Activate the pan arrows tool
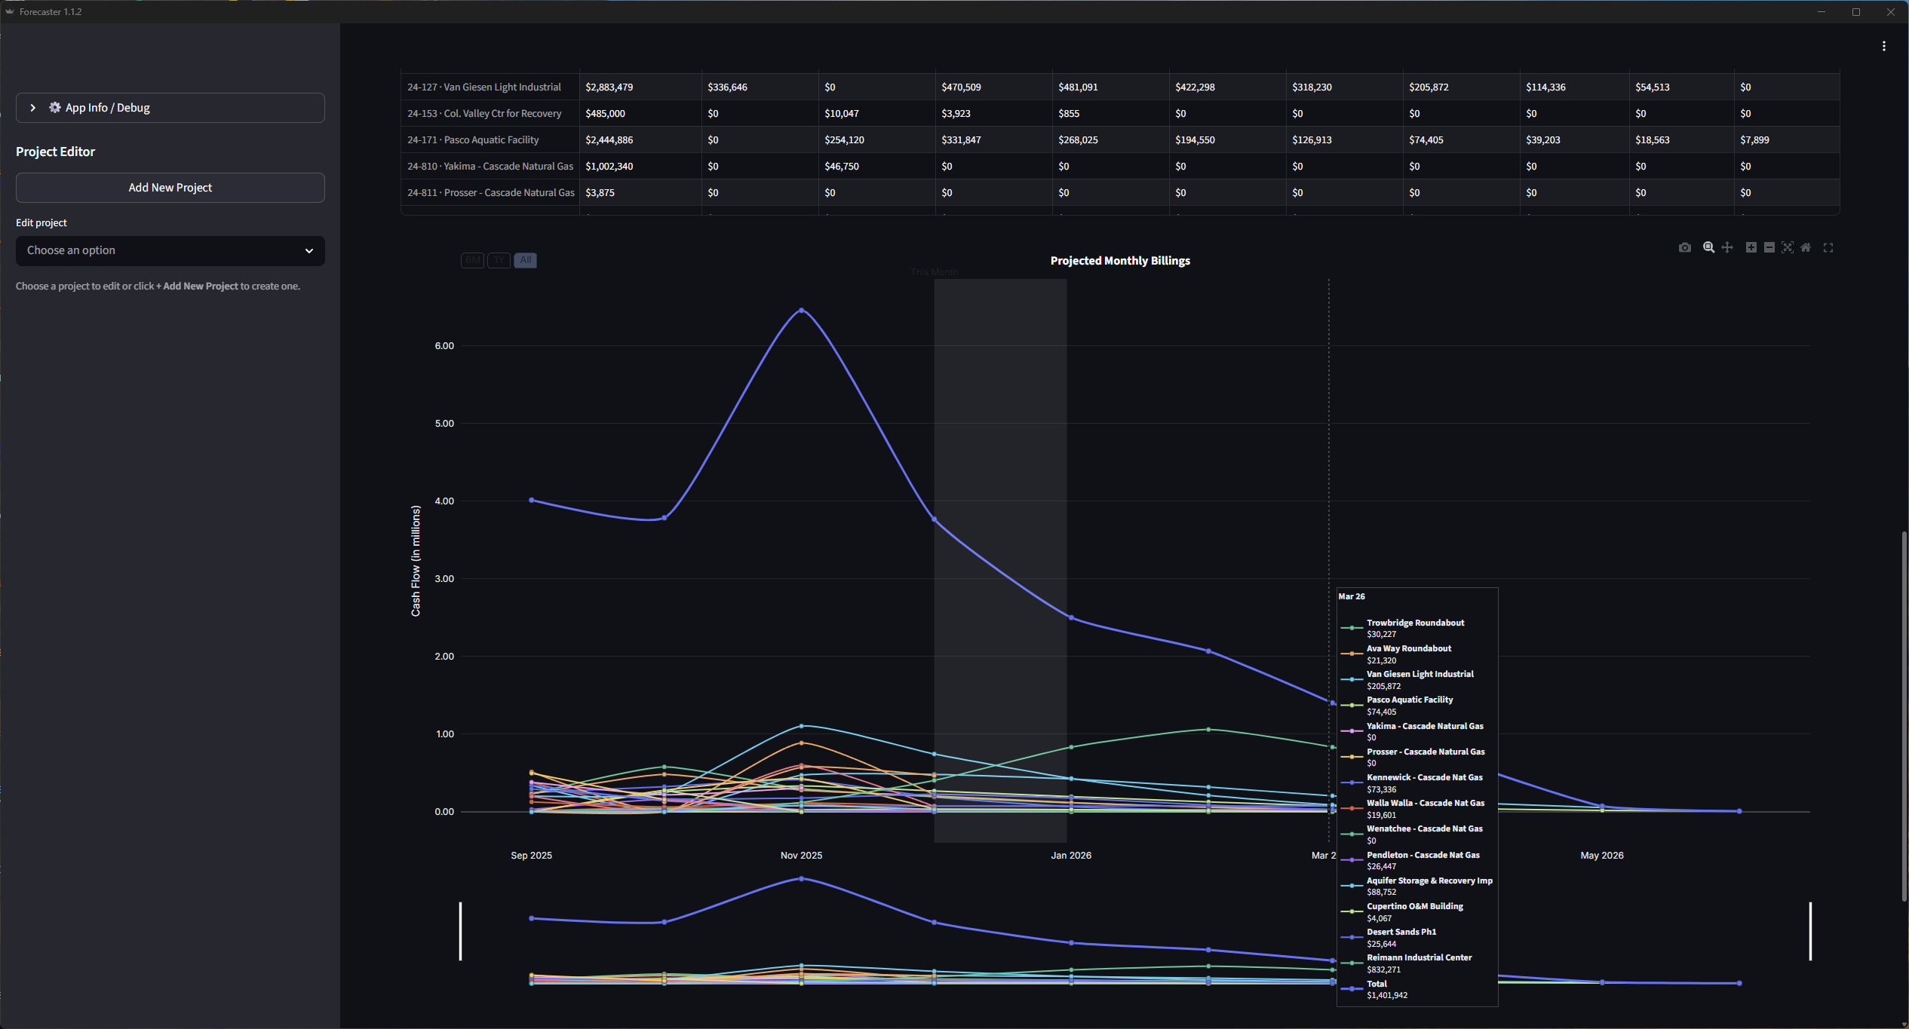 (1726, 247)
